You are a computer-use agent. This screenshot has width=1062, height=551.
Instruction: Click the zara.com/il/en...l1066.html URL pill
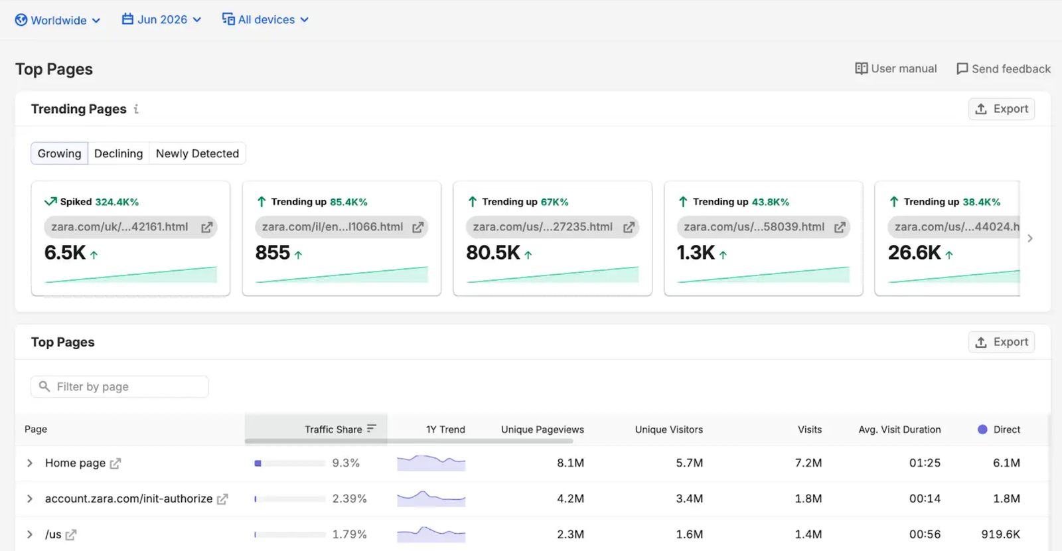(x=341, y=227)
